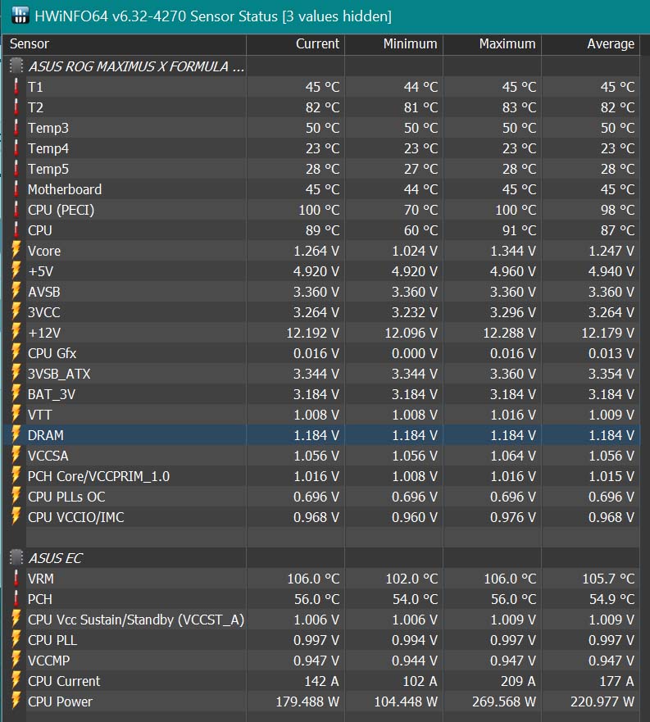The width and height of the screenshot is (650, 722).
Task: Click the Minimum column header
Action: 394,44
